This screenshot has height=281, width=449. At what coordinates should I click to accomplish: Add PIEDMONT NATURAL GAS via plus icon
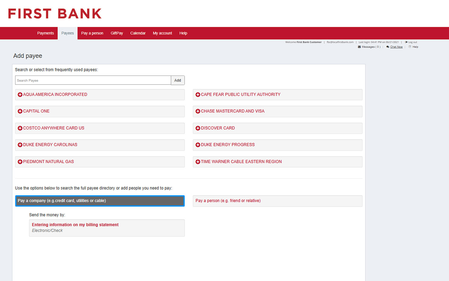(x=20, y=162)
